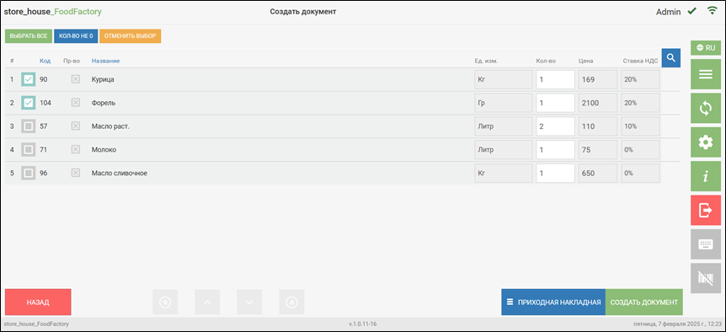Uncheck the Курица row checkbox

(29, 80)
